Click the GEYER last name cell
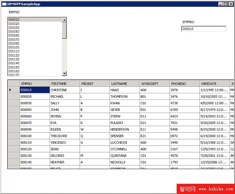Image resolution: width=235 pixels, height=194 pixels. pyautogui.click(x=124, y=110)
